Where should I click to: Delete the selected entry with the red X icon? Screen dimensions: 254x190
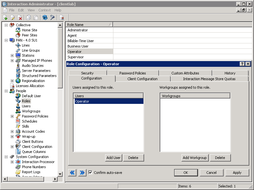click(x=20, y=17)
